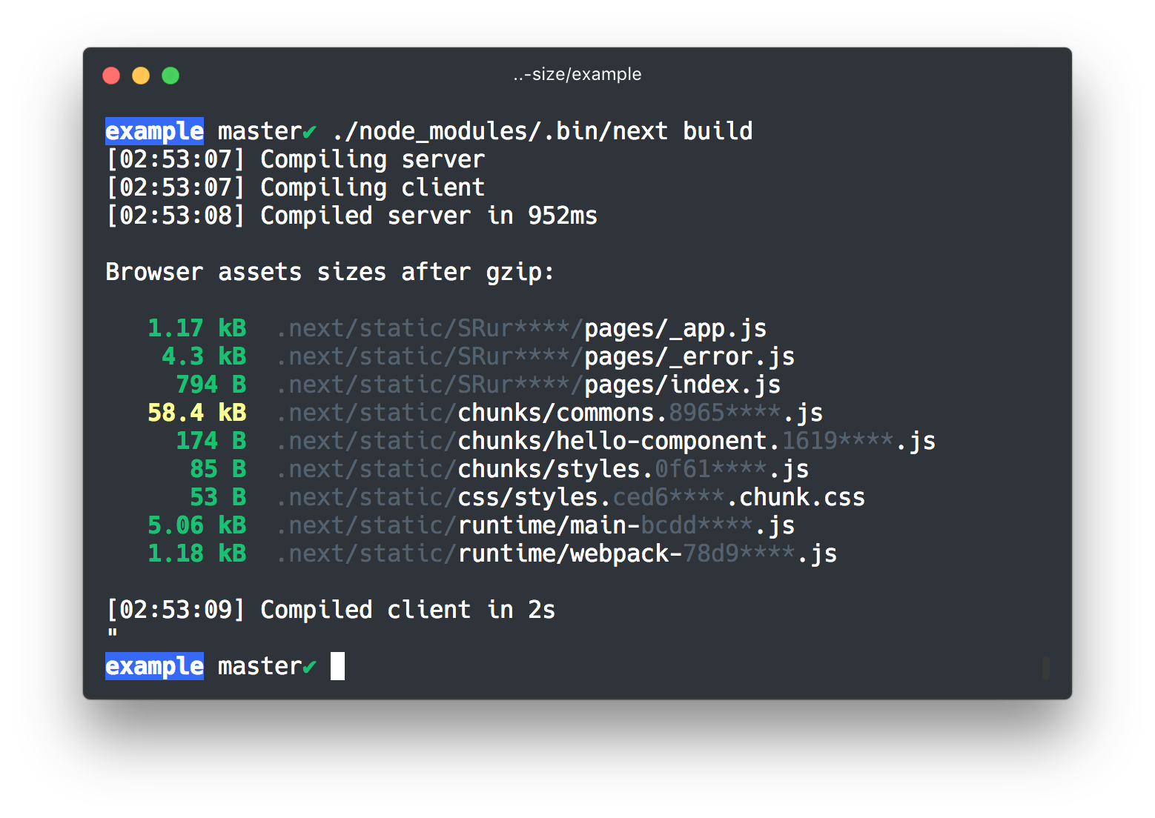Click the chunks/commons file path

pos(549,413)
